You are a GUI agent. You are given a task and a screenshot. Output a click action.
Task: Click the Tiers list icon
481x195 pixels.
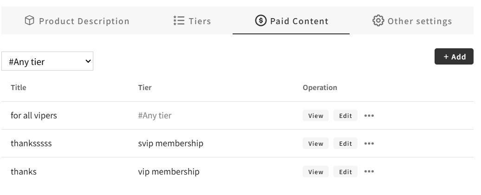(179, 21)
